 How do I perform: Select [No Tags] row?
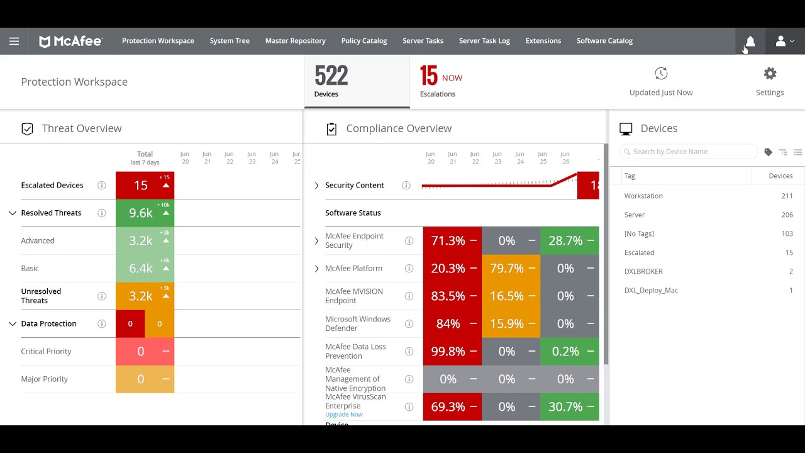pyautogui.click(x=709, y=233)
